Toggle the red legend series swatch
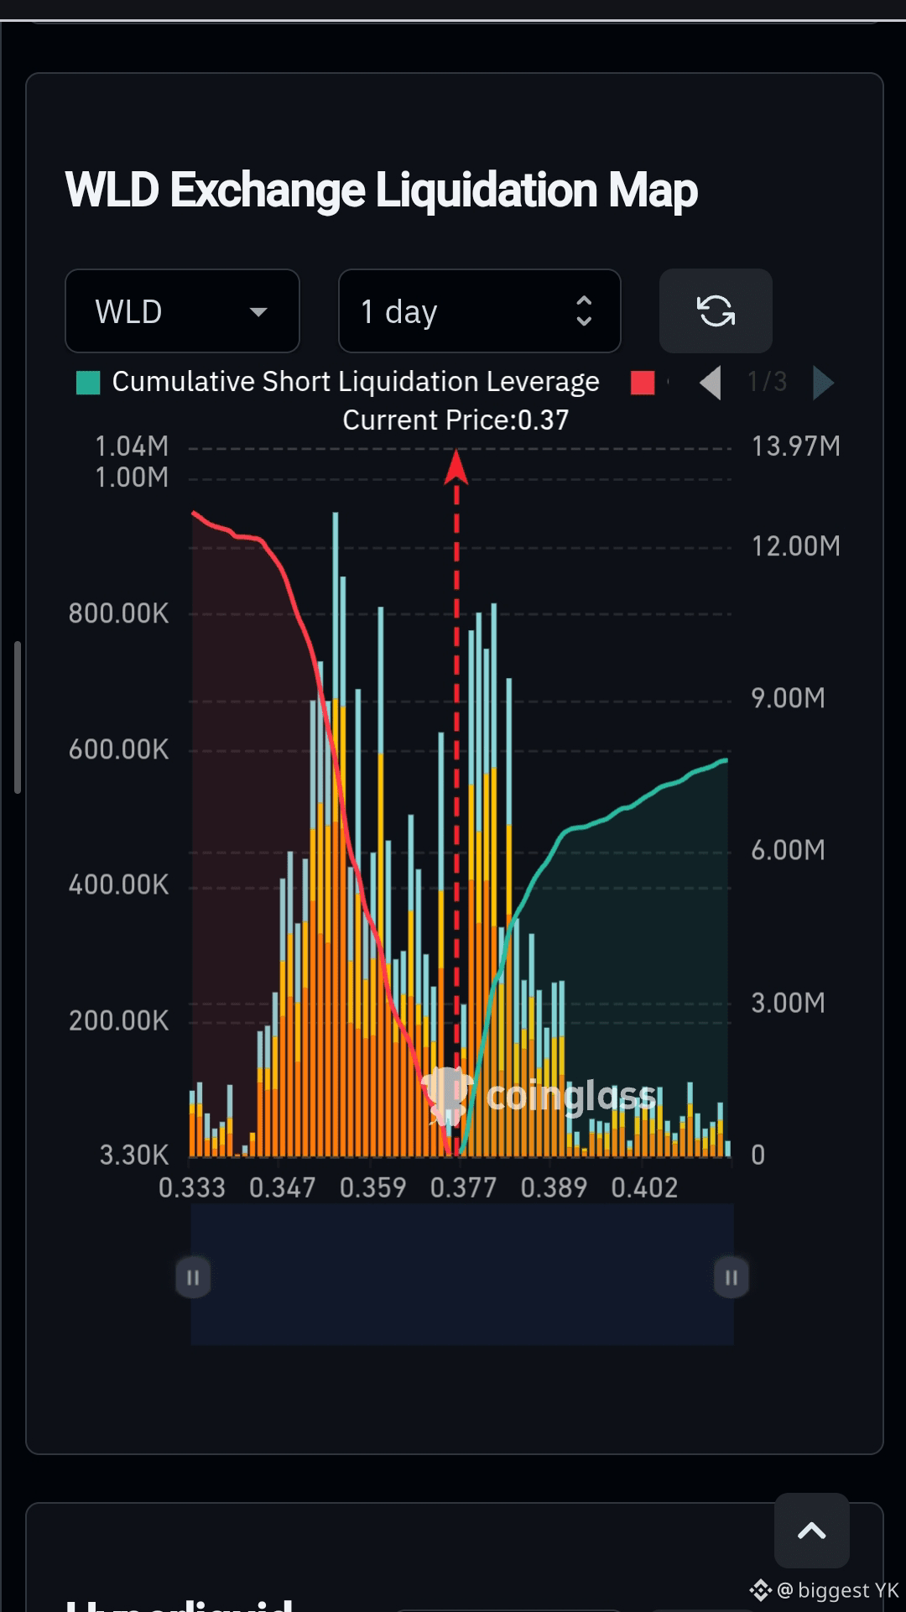The width and height of the screenshot is (906, 1612). [643, 383]
